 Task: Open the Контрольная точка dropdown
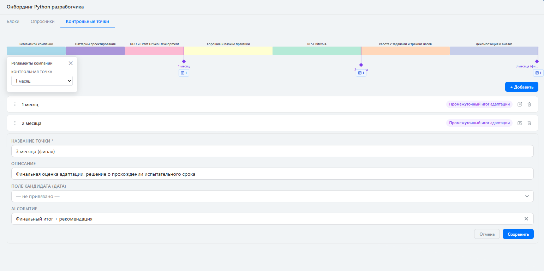(x=42, y=81)
